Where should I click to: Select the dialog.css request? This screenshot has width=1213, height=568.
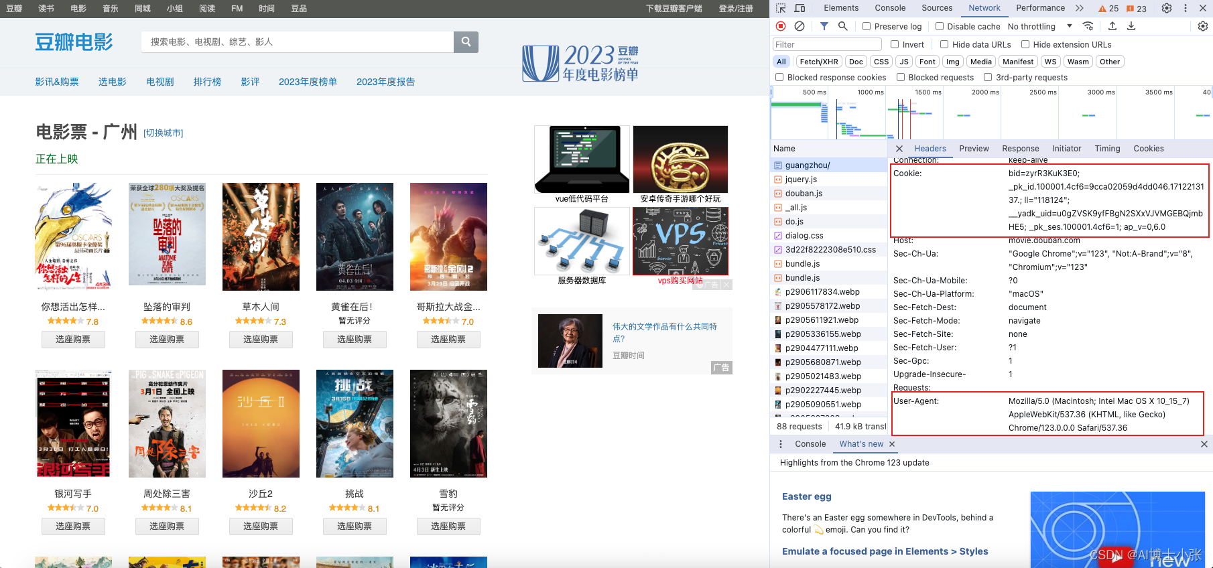click(829, 236)
